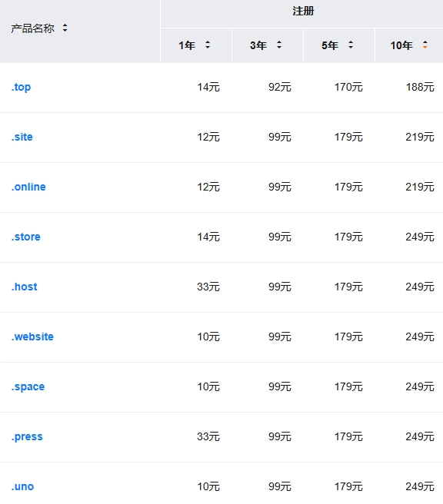The image size is (443, 504).
Task: Open the .press domain link
Action: pos(27,436)
